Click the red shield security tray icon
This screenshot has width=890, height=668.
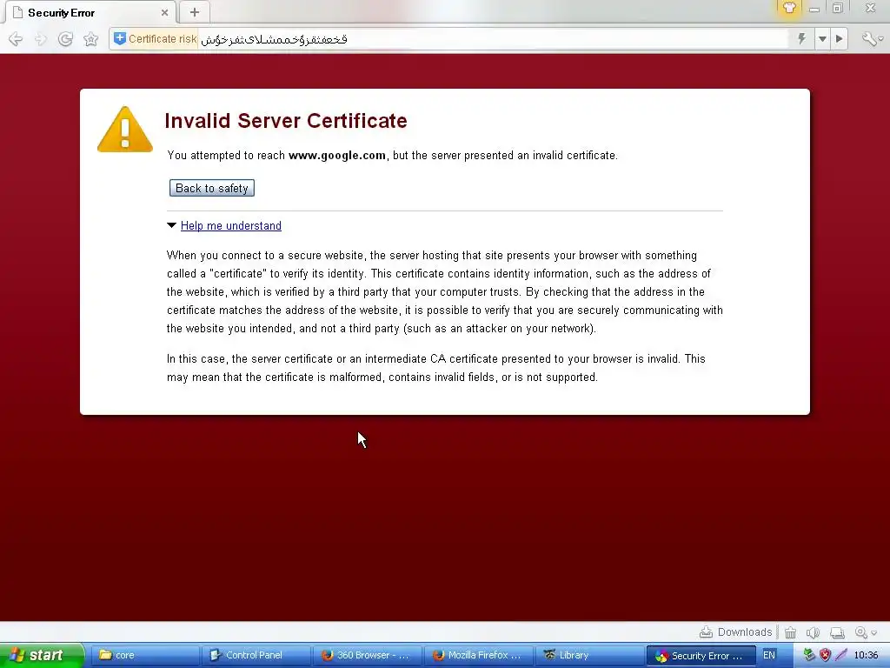[825, 655]
